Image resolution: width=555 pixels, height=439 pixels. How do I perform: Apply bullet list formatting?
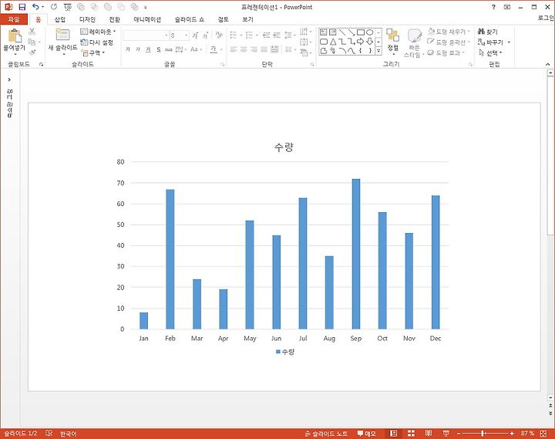pos(234,35)
